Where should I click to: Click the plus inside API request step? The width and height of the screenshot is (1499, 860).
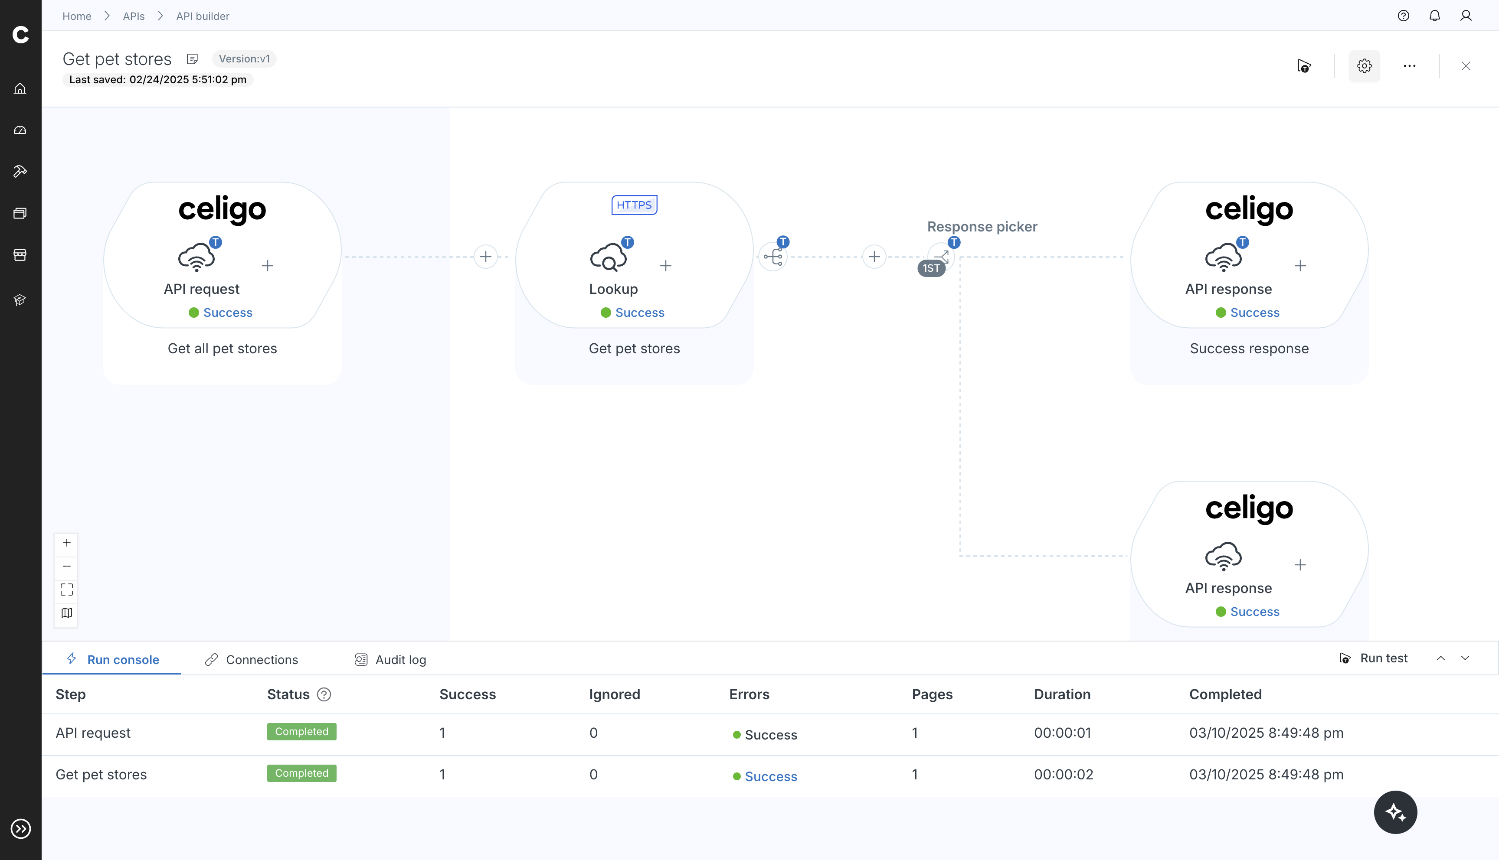(x=268, y=266)
